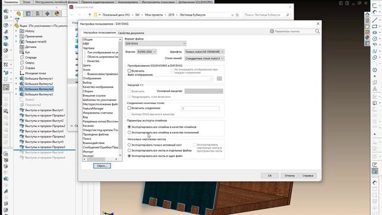Screen dimensions: 382x215
Task: Click the search field in Save As window
Action: click(267, 15)
